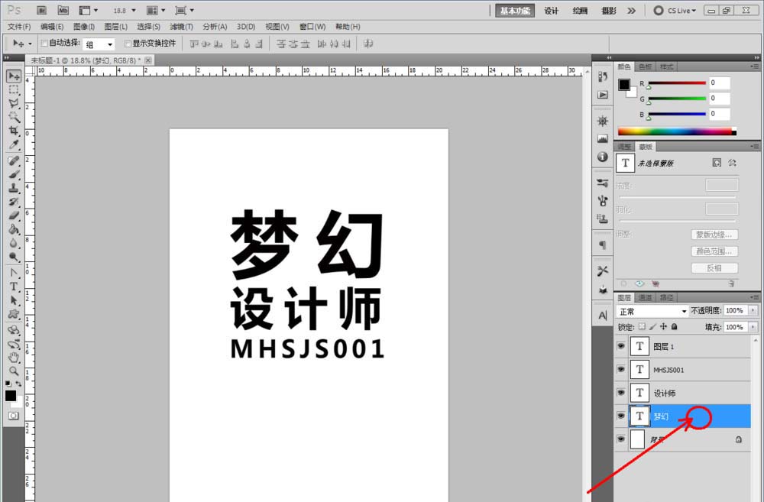
Task: Select the Move tool
Action: point(13,76)
